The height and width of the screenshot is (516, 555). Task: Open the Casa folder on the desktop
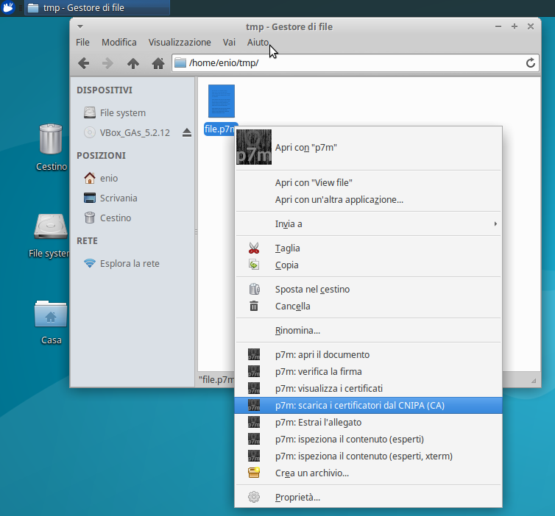(x=51, y=315)
